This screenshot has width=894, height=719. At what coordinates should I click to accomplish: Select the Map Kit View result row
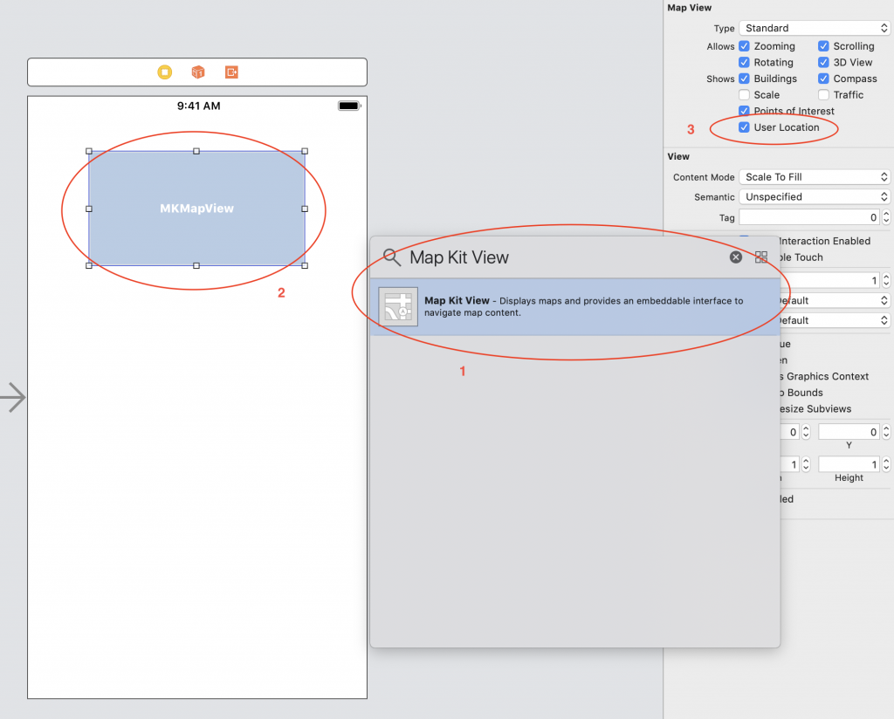tap(574, 306)
